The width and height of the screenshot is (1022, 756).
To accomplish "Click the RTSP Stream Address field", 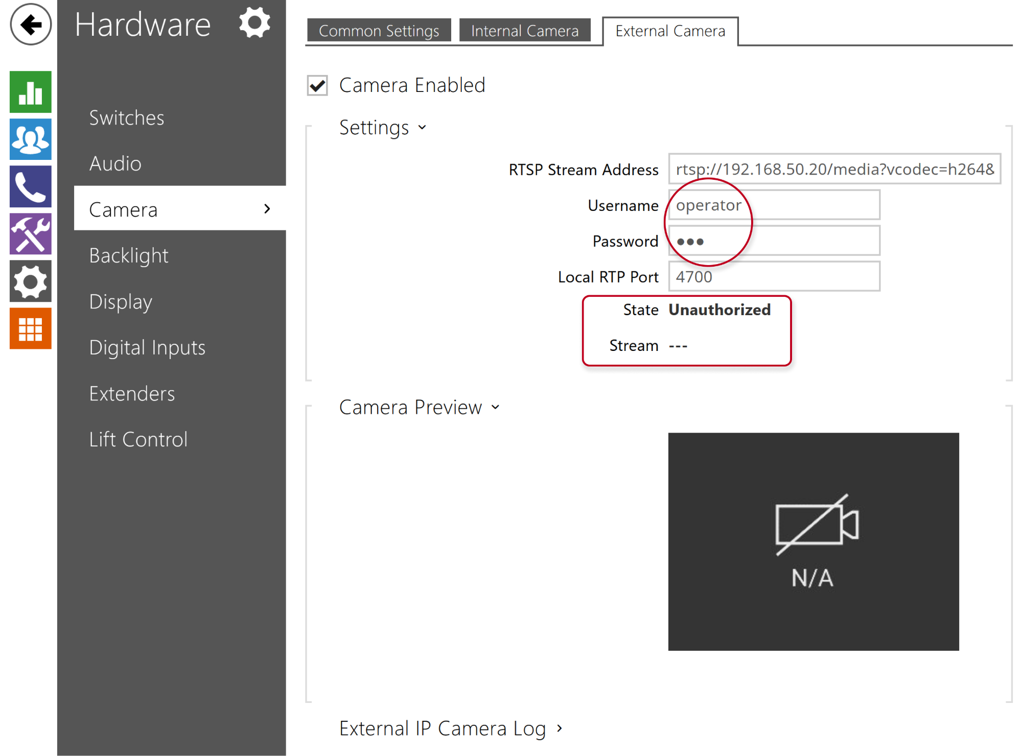I will click(x=834, y=169).
